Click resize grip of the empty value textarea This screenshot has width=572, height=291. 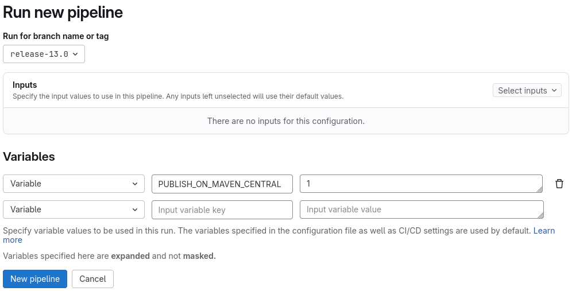tap(540, 215)
